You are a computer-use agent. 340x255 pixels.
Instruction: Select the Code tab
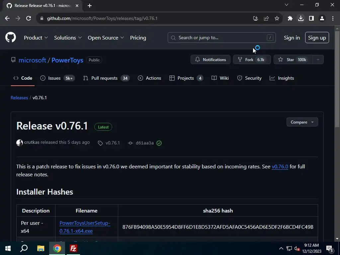pos(23,78)
